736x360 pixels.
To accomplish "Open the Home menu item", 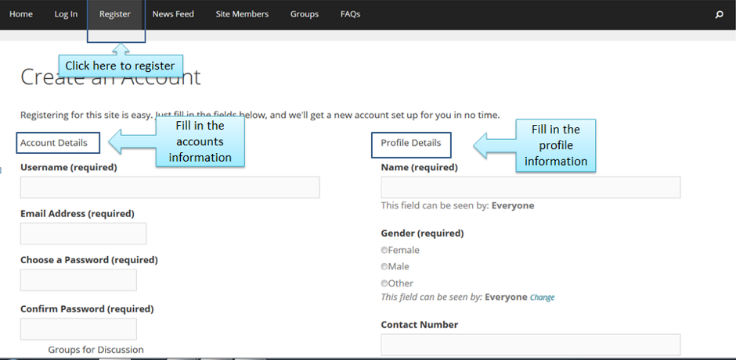I will coord(21,14).
